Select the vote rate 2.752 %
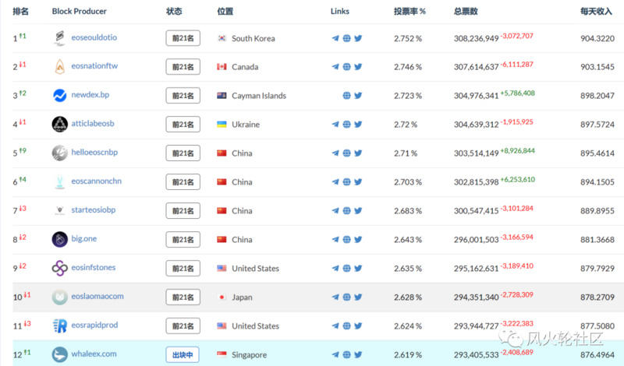Image resolution: width=624 pixels, height=366 pixels. 408,39
